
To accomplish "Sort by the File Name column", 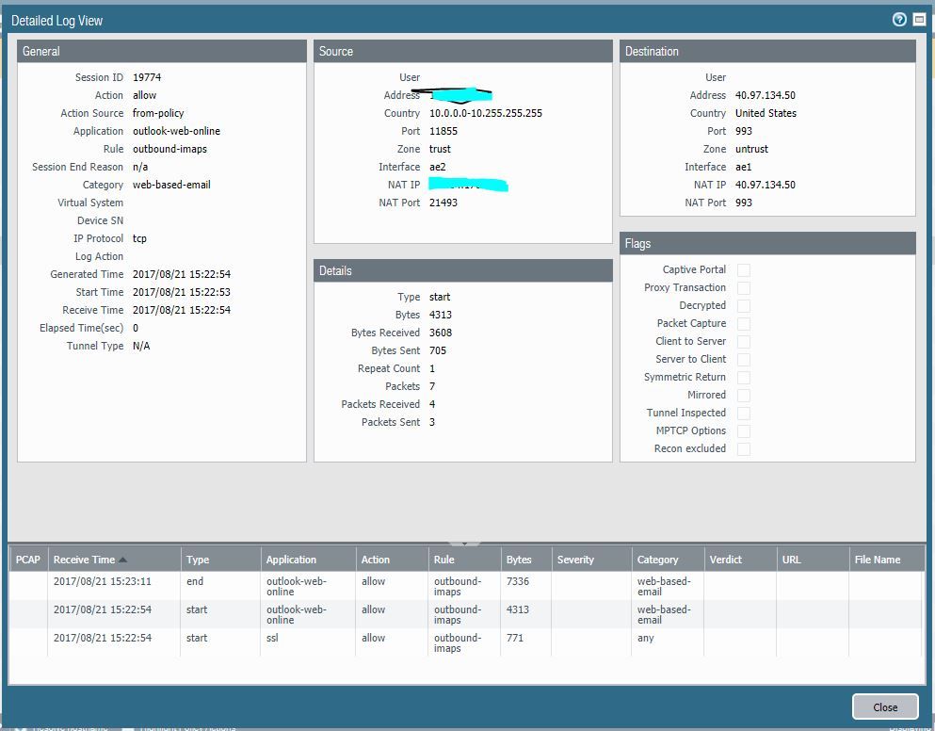I will point(877,560).
